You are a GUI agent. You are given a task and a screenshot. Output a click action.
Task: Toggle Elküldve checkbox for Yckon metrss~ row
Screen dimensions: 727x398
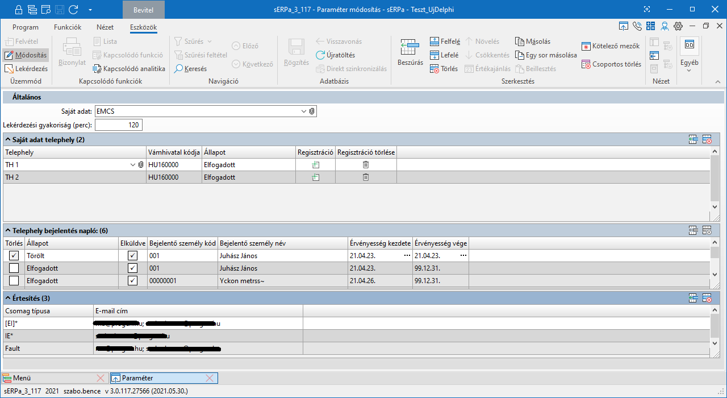pos(133,281)
